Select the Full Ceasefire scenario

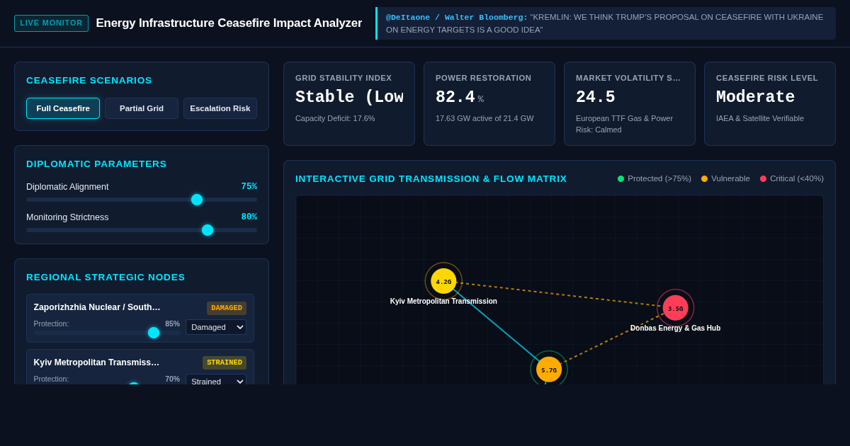click(63, 108)
